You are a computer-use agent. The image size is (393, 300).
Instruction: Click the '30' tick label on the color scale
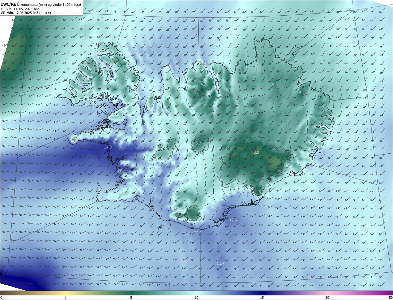(x=327, y=298)
